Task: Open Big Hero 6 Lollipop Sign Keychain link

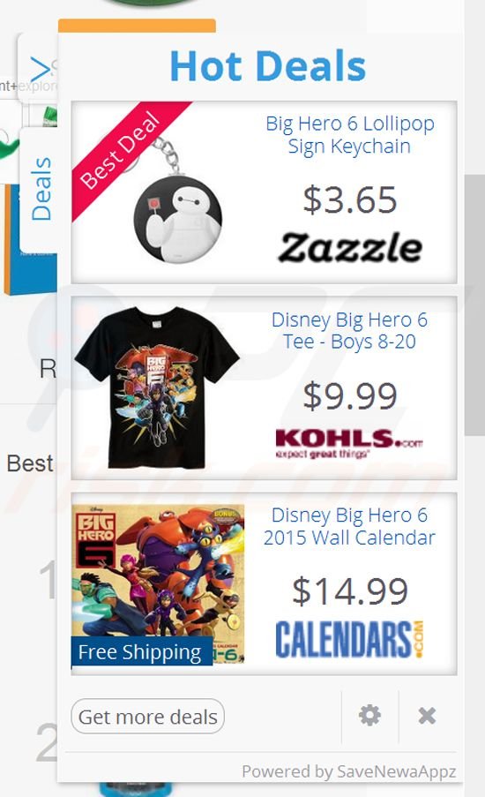Action: [x=350, y=135]
